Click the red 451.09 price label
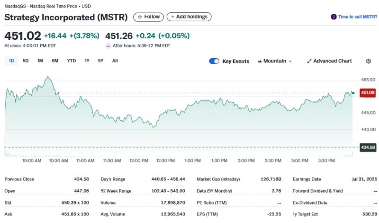Screen dimensions: 379x223 click(x=368, y=92)
